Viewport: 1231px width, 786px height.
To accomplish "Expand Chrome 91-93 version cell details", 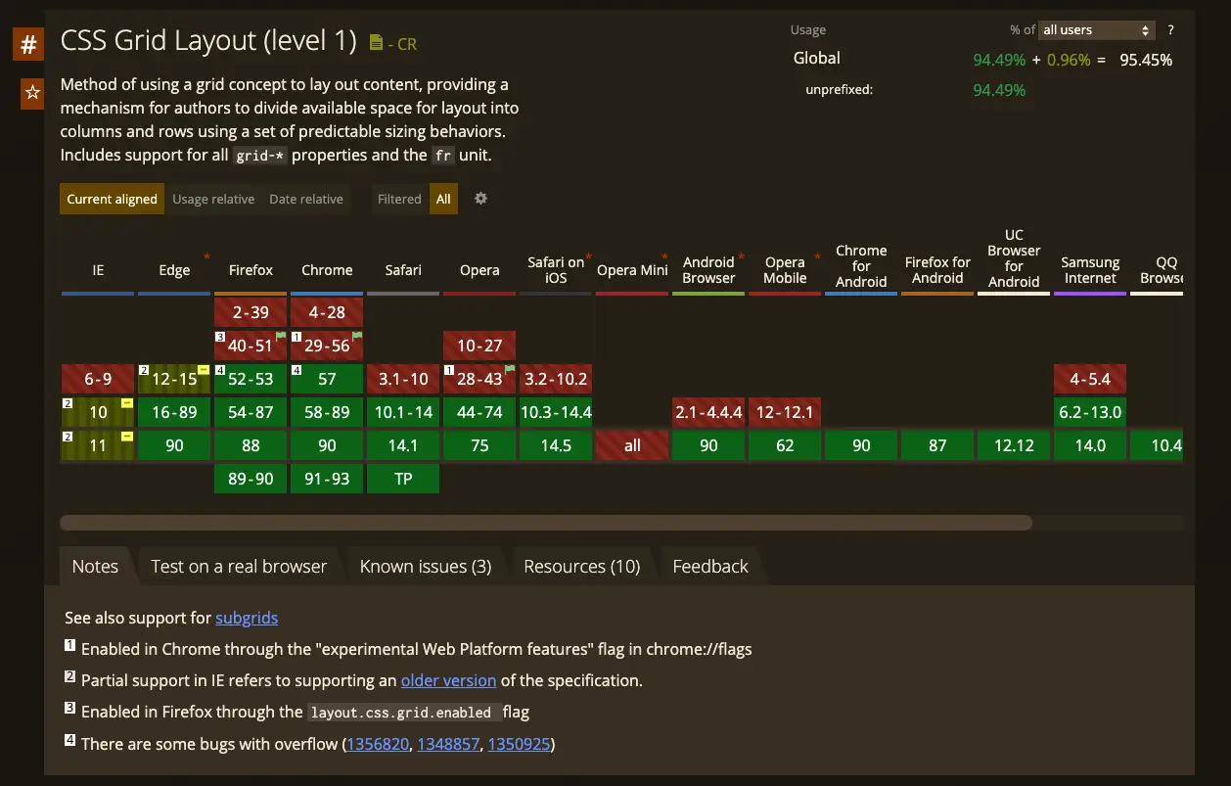I will (x=327, y=479).
